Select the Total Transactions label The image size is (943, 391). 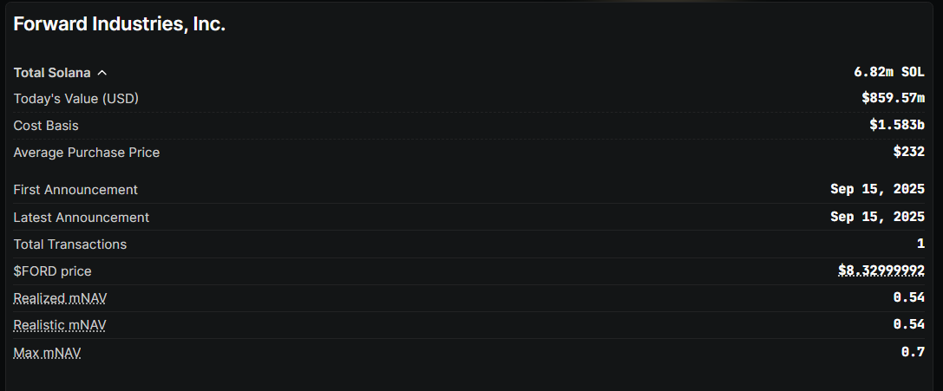tap(70, 244)
